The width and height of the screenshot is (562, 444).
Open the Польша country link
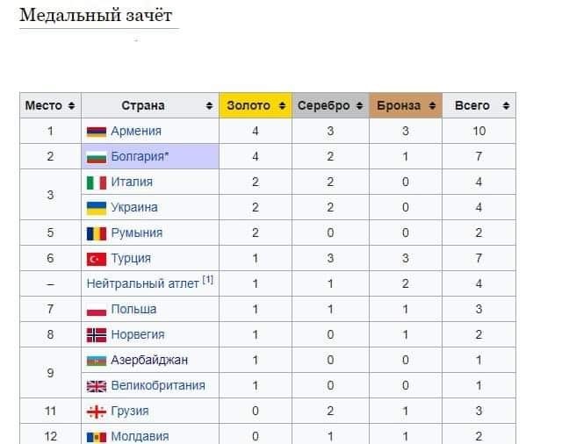click(133, 310)
